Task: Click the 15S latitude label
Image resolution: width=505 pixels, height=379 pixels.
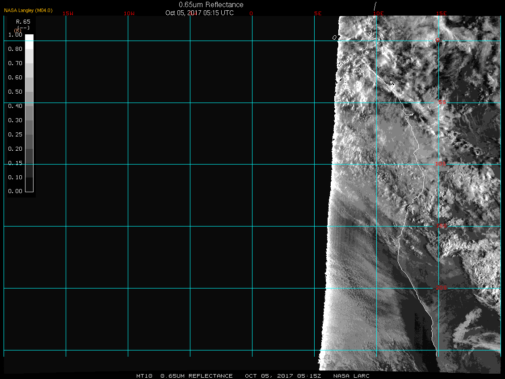Action: click(x=442, y=226)
